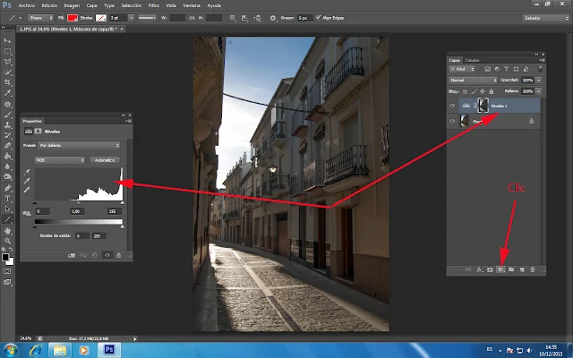The height and width of the screenshot is (358, 573).
Task: Toggle adjustment visibility eye in Properties panel
Action: (x=107, y=254)
